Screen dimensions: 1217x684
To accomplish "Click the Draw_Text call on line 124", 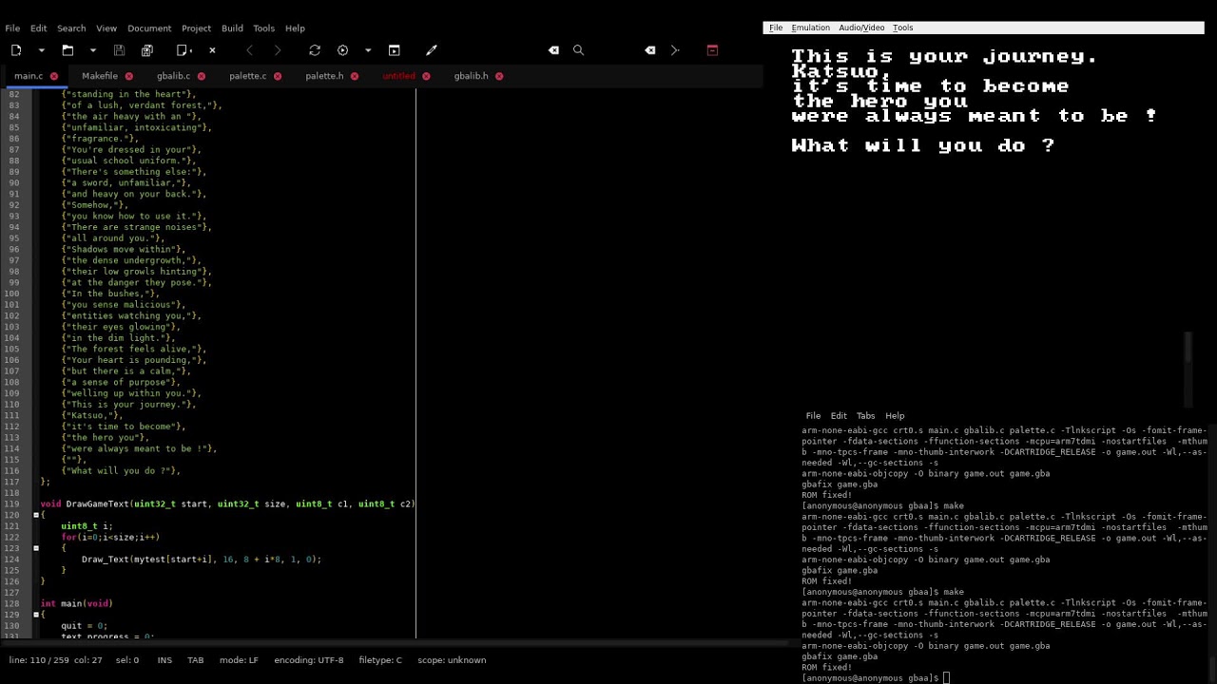I will [202, 560].
